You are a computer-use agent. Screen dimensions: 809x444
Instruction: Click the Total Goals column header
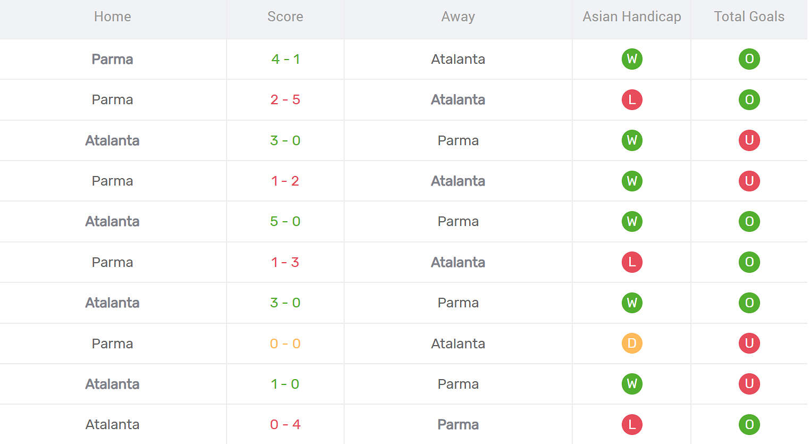(x=749, y=16)
